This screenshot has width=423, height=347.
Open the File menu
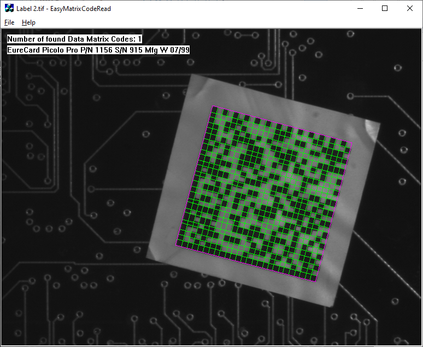[x=9, y=22]
